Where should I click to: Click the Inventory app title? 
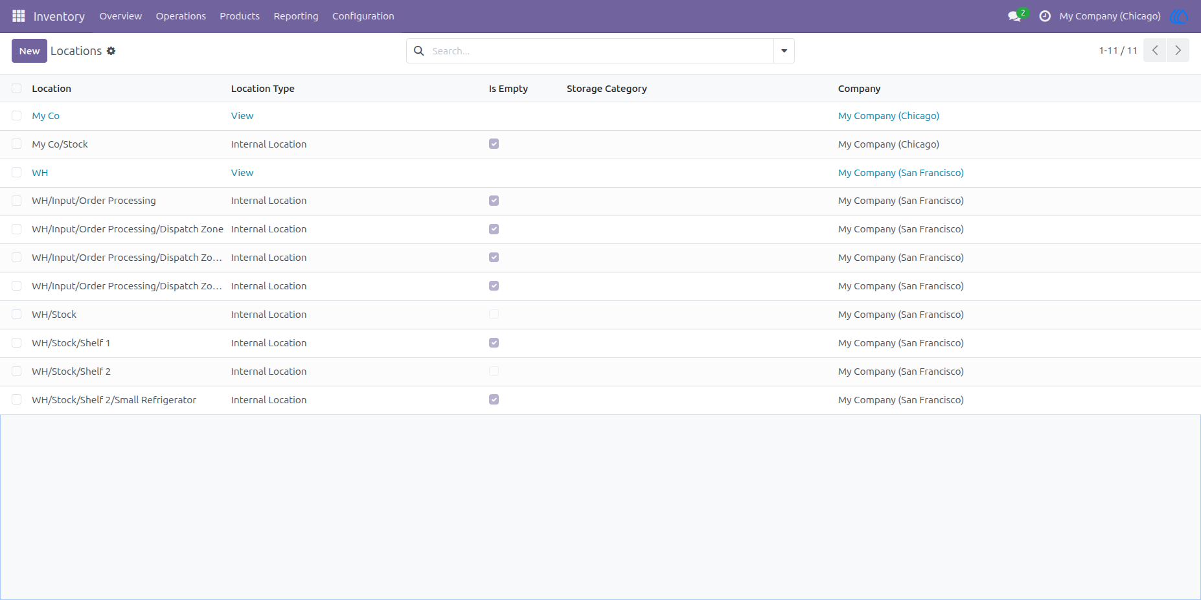(59, 16)
